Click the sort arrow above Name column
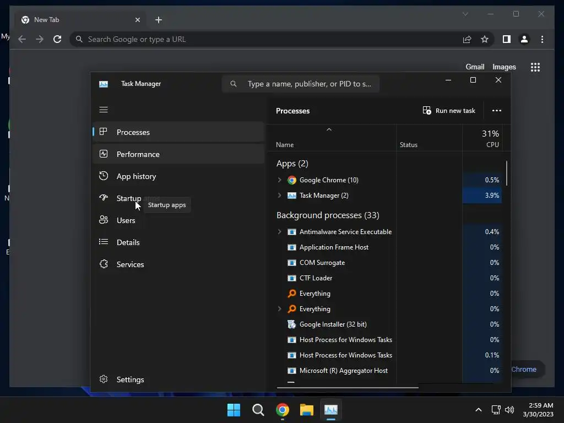This screenshot has height=423, width=564. pyautogui.click(x=329, y=129)
